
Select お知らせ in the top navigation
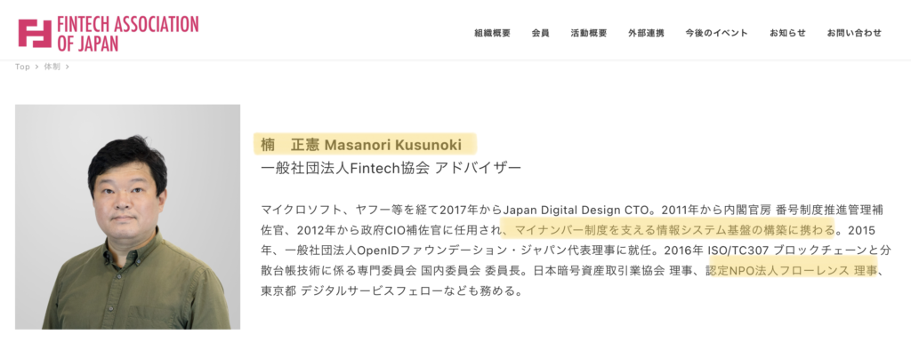(788, 33)
